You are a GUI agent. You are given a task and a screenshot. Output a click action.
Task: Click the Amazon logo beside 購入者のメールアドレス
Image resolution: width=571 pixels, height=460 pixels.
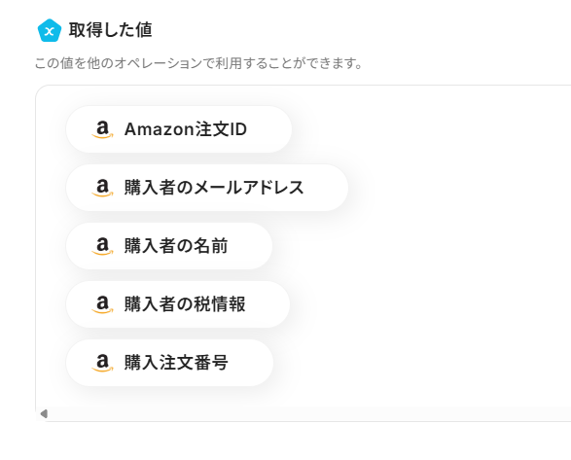point(102,188)
